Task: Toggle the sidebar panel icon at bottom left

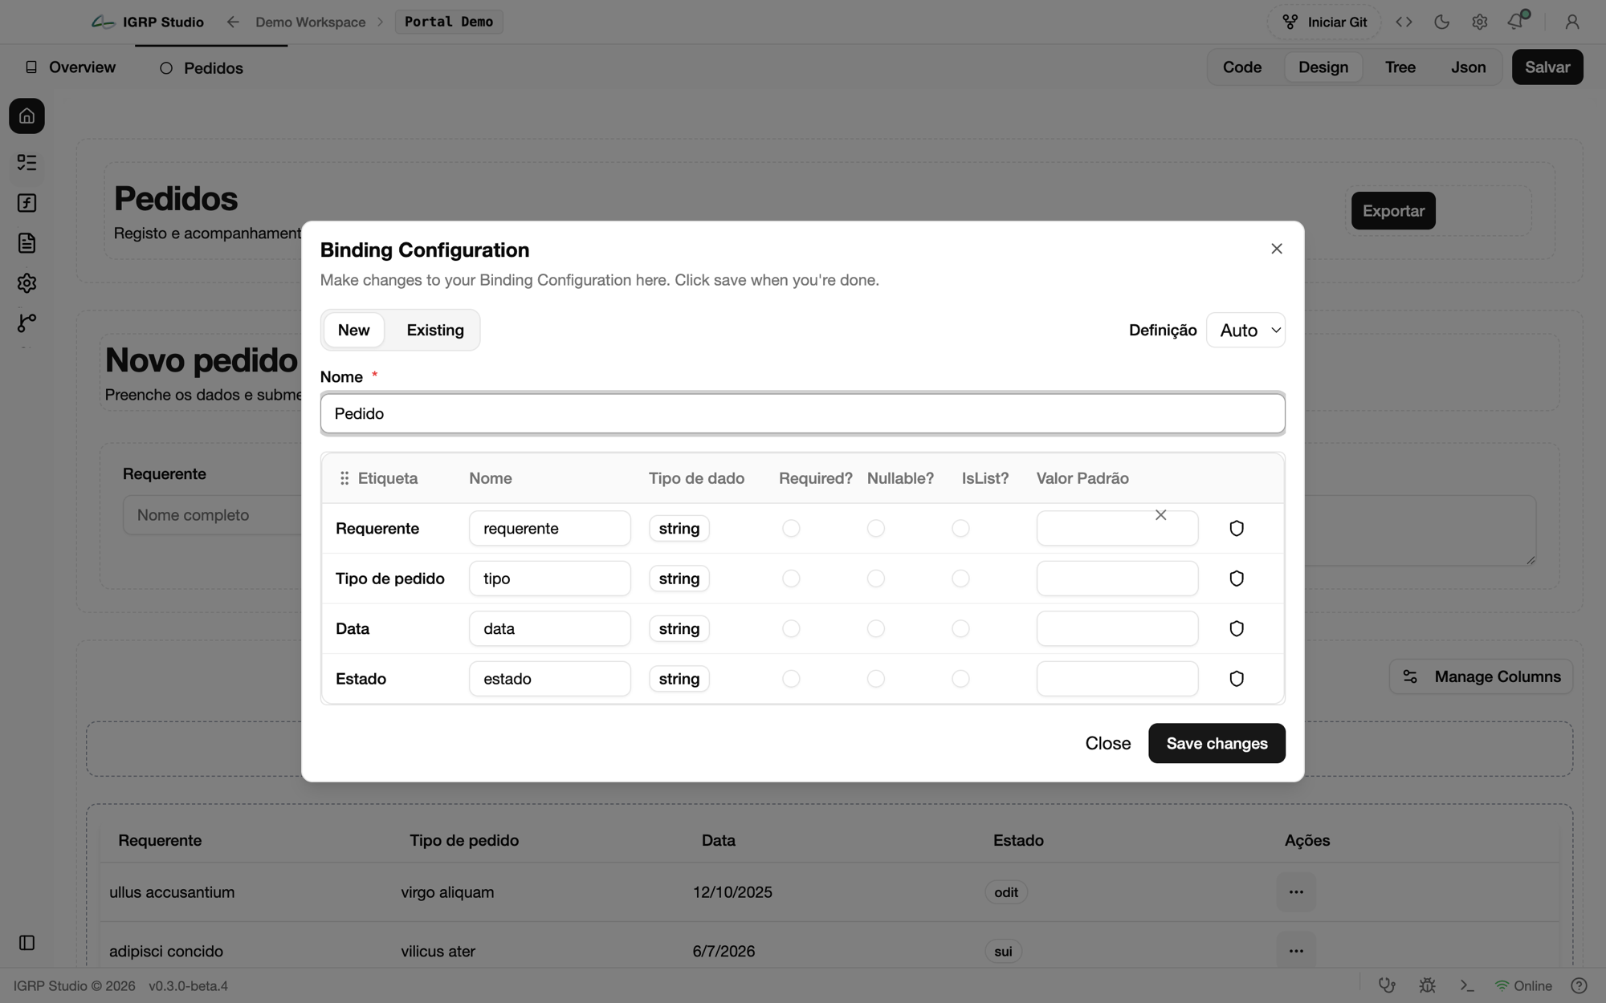Action: pos(26,943)
